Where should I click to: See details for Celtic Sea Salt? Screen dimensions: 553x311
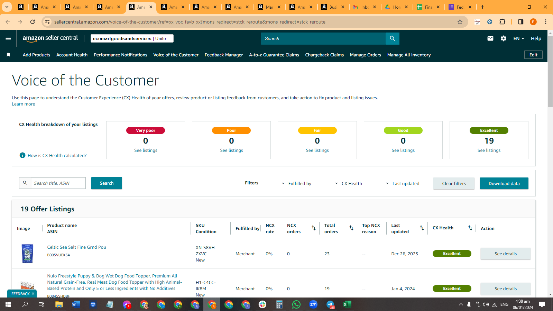click(x=505, y=254)
